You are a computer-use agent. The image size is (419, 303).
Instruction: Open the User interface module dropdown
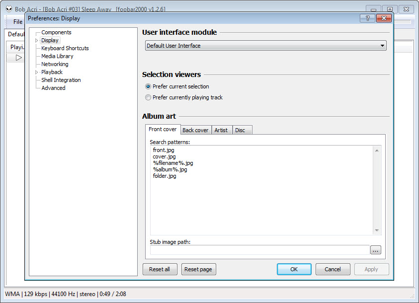[x=266, y=46]
